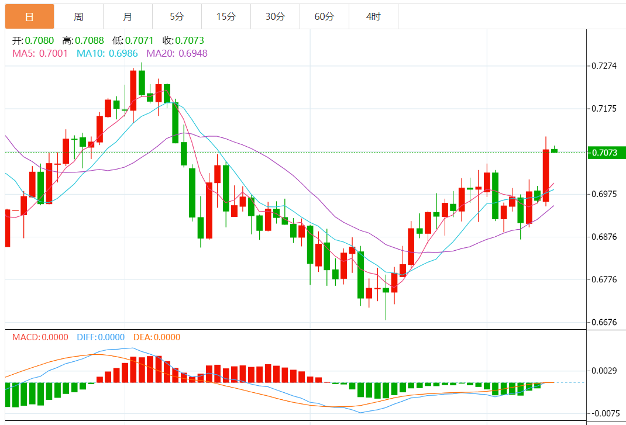Click the MA10: 0.6986 indicator value
This screenshot has height=425, width=626.
click(107, 53)
